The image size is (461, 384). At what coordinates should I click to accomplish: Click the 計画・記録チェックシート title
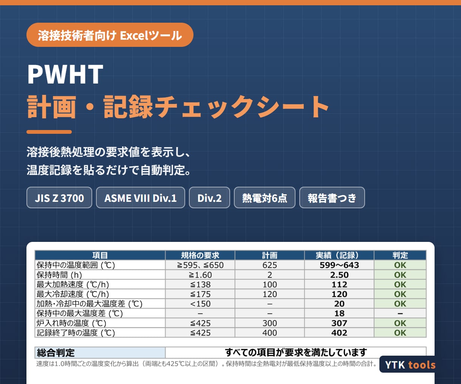point(178,107)
